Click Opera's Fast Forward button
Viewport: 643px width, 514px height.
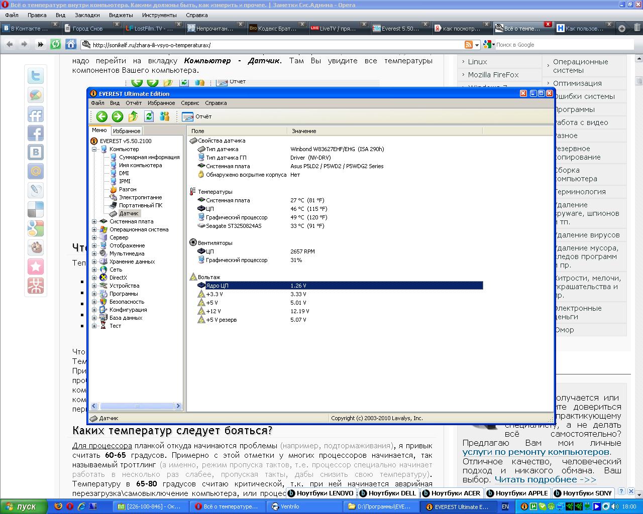(x=40, y=45)
